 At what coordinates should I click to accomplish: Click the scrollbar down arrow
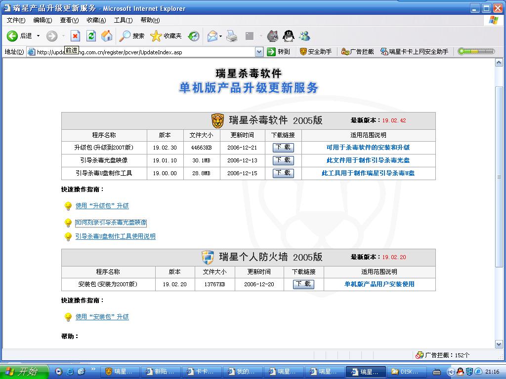pyautogui.click(x=499, y=344)
